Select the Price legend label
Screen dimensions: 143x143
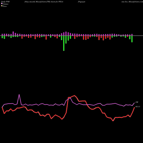point(5,6)
